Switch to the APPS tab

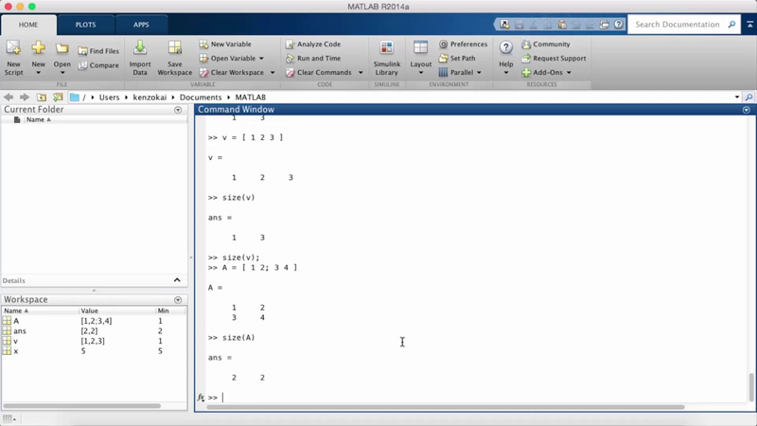tap(141, 25)
